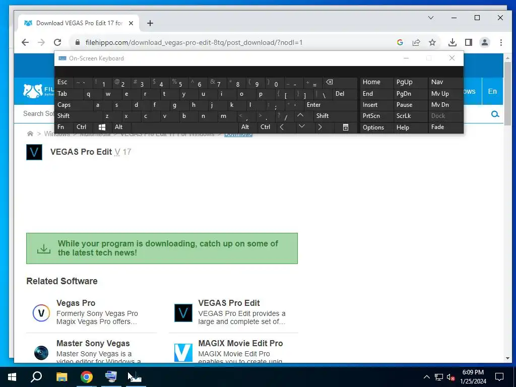Screen dimensions: 516x387
Task: Open the Chrome profile avatar
Action: pyautogui.click(x=484, y=42)
